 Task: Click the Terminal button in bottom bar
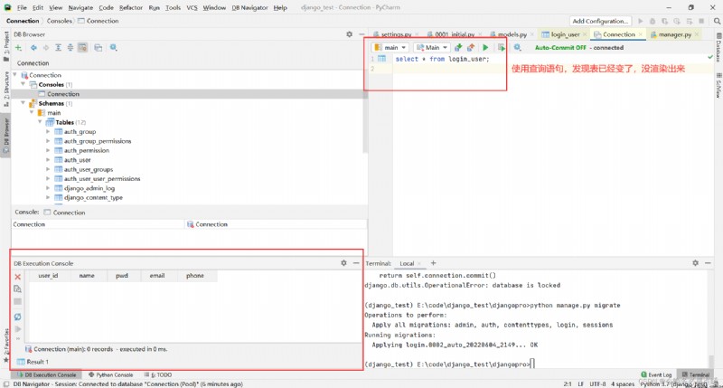click(695, 375)
